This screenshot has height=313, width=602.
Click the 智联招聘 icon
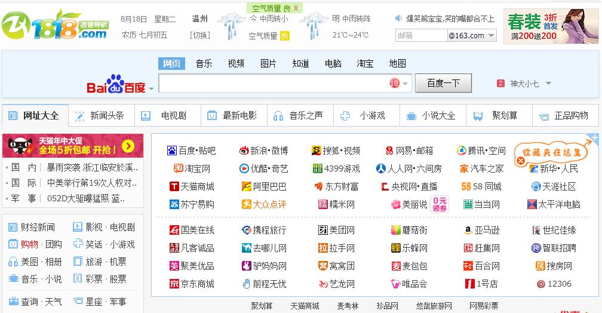click(x=536, y=248)
